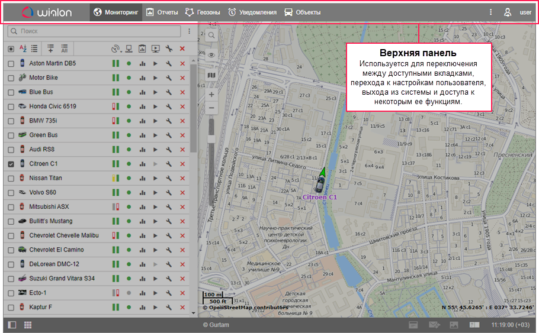This screenshot has width=539, height=333.
Task: Open search options three-dot menu
Action: pos(189,31)
